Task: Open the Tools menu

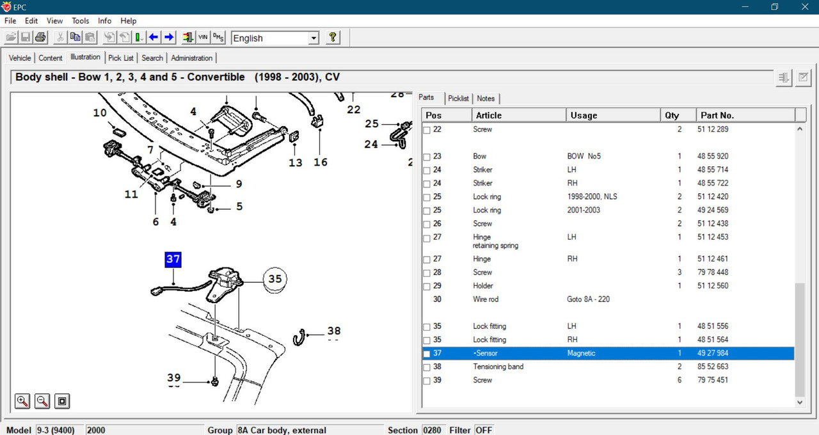Action: tap(80, 21)
